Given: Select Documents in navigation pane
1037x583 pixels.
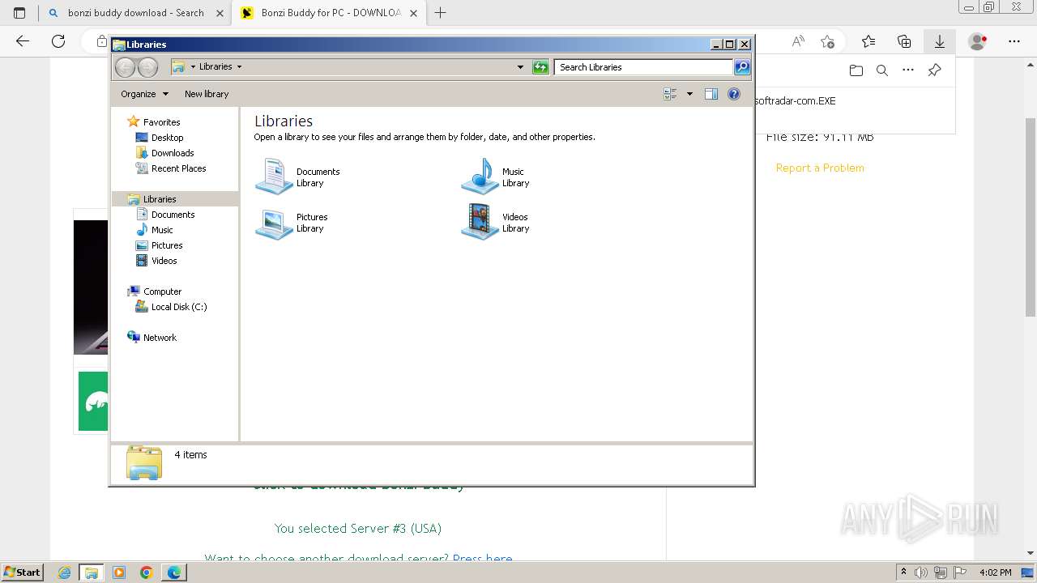Looking at the screenshot, I should [173, 215].
